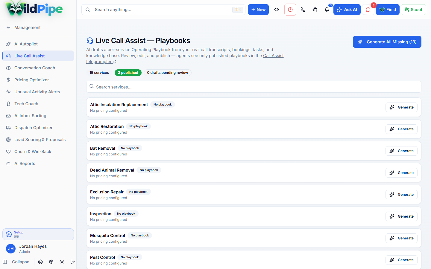The image size is (431, 269).
Task: Open the Scout button
Action: point(413,10)
